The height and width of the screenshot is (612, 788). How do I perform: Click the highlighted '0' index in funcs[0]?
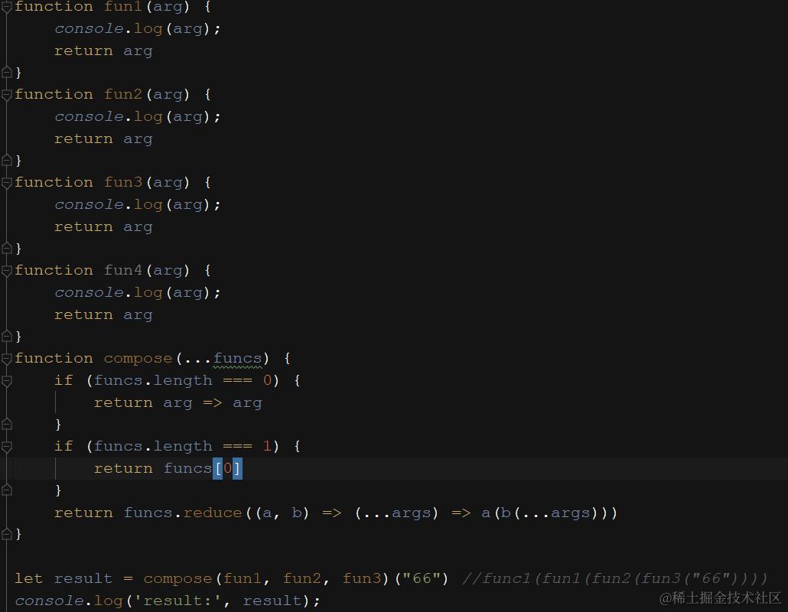[227, 468]
